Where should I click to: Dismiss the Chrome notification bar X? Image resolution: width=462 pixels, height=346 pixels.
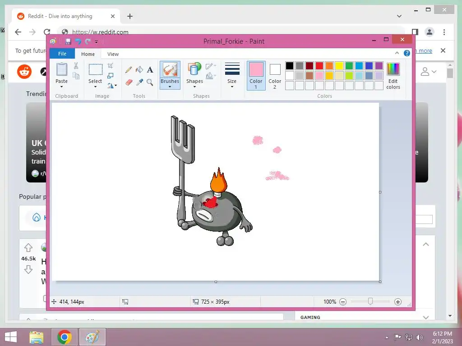point(443,50)
